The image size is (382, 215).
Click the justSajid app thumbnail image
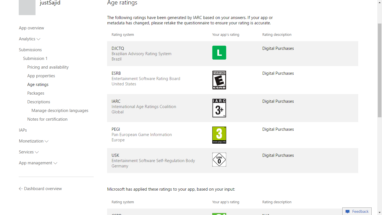tap(27, 7)
